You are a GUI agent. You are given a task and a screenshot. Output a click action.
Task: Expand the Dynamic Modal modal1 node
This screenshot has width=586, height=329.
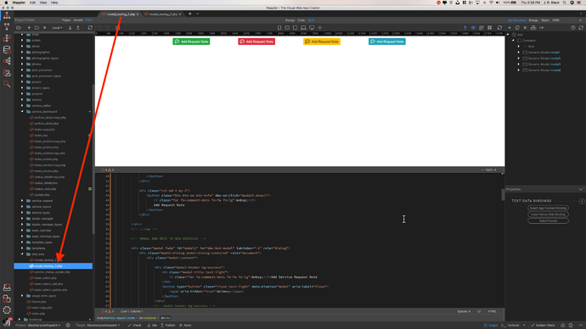(518, 53)
